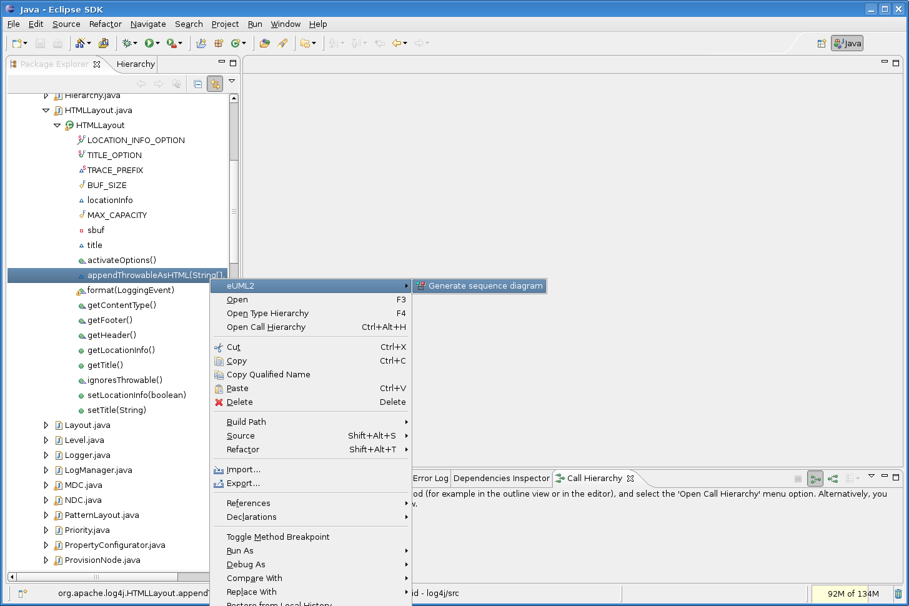909x606 pixels.
Task: Toggle Link with Editor in Package Explorer
Action: 215,83
